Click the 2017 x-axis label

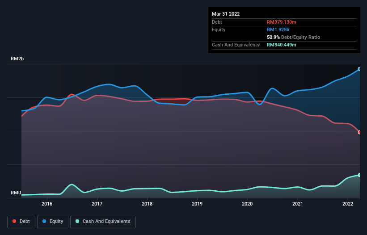pos(97,204)
